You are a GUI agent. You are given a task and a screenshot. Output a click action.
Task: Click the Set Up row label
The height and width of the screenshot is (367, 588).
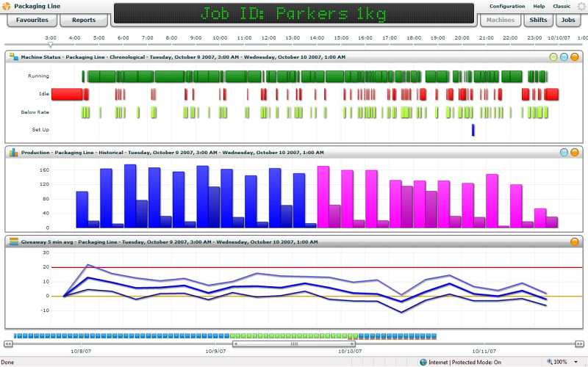(40, 130)
